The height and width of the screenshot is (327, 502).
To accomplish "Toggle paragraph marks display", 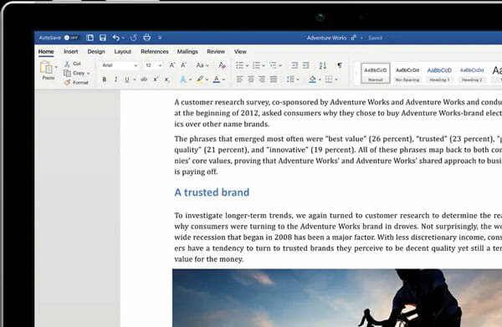I will (x=340, y=65).
